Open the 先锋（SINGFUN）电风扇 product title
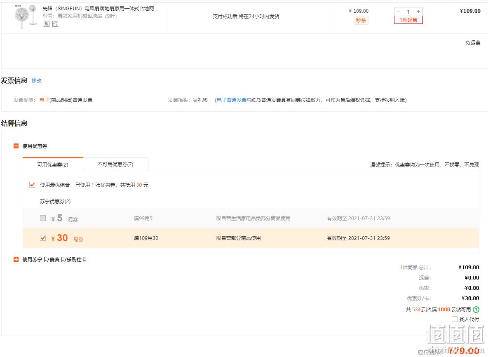This screenshot has height=357, width=488. [x=101, y=9]
